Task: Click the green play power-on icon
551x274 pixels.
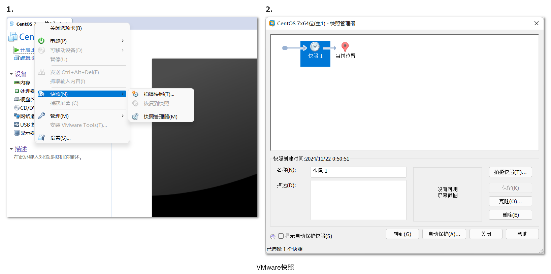Action: [16, 50]
